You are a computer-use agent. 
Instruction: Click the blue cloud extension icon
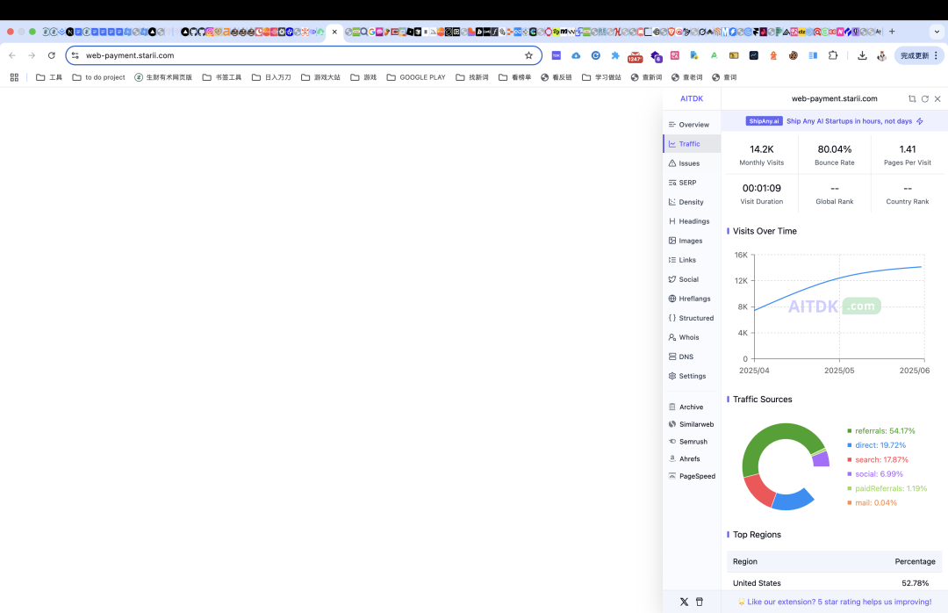pos(576,55)
